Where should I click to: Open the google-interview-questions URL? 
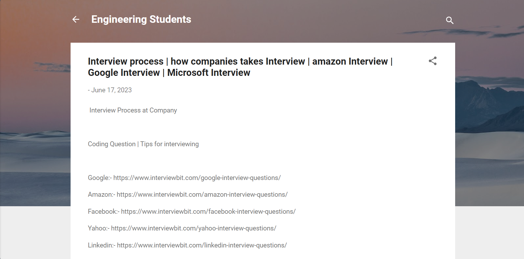[197, 178]
